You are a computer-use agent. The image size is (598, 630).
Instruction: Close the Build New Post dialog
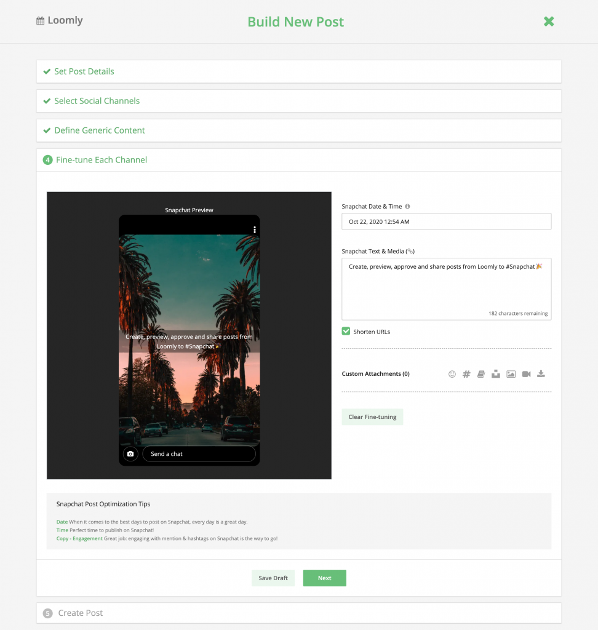tap(549, 22)
